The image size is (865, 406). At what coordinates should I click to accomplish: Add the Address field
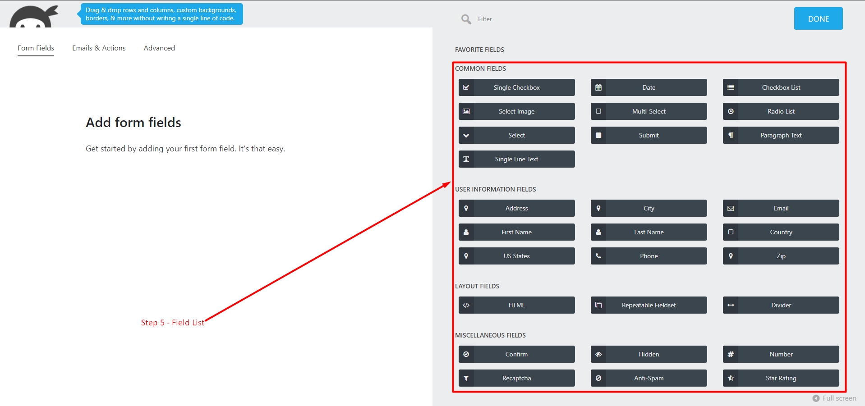516,208
